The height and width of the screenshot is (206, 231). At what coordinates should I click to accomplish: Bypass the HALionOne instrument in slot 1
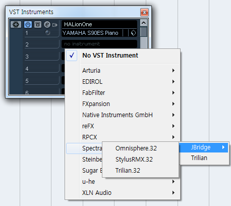click(x=38, y=25)
